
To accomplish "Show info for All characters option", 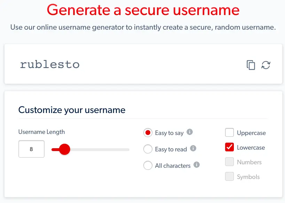I will [x=197, y=165].
